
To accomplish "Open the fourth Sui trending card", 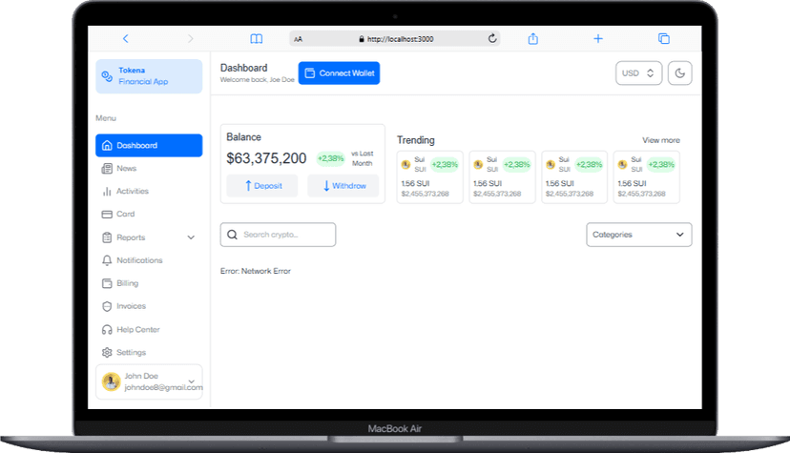I will tap(647, 177).
